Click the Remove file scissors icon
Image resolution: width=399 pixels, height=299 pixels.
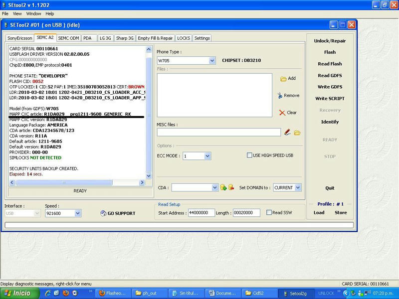280,95
